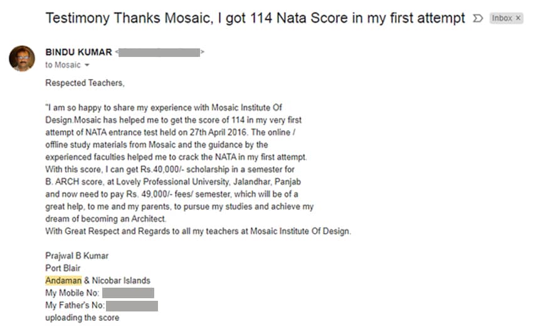Image resolution: width=533 pixels, height=329 pixels.
Task: Remove the Inbox label with its X
Action: (x=518, y=18)
